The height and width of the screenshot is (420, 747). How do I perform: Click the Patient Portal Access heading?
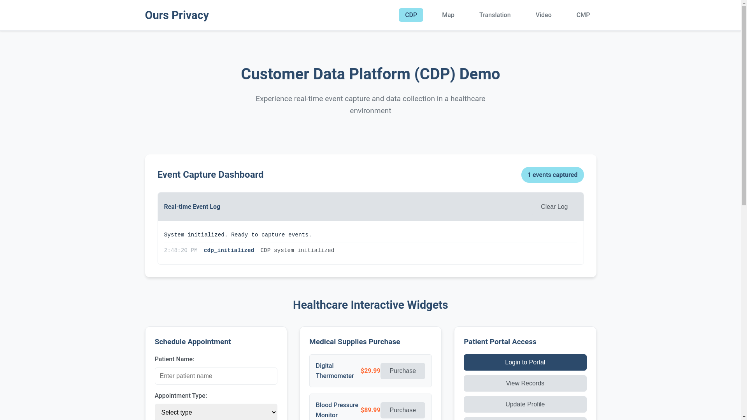(x=500, y=342)
